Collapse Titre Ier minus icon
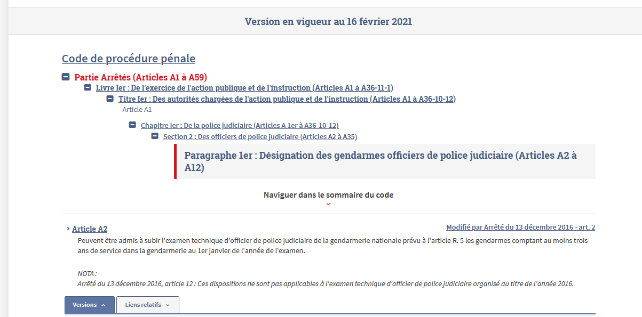Image resolution: width=642 pixels, height=317 pixels. pyautogui.click(x=110, y=99)
